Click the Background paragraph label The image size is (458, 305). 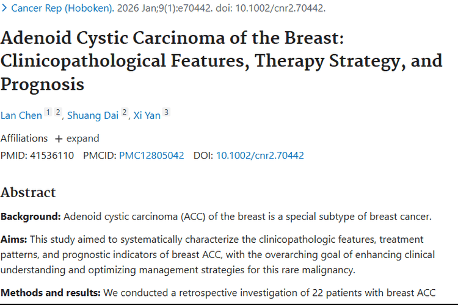point(30,217)
